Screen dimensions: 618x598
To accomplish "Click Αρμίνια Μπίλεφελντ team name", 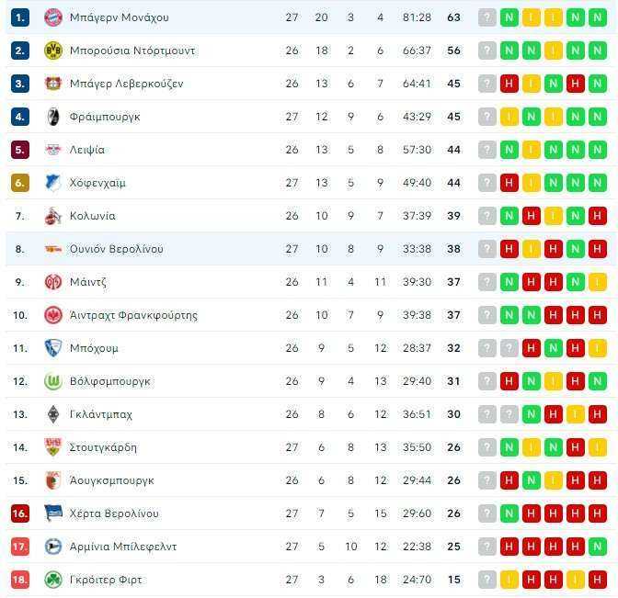I will tap(123, 547).
